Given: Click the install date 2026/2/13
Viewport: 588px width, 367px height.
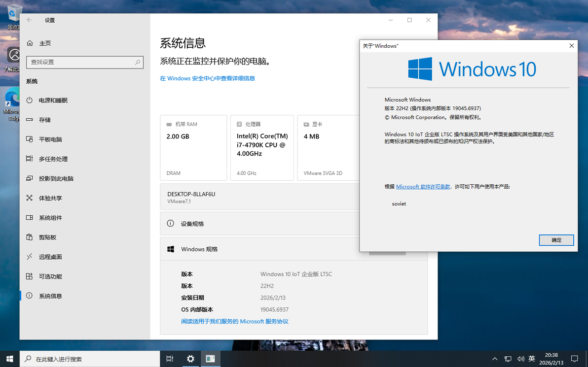Looking at the screenshot, I should point(273,298).
